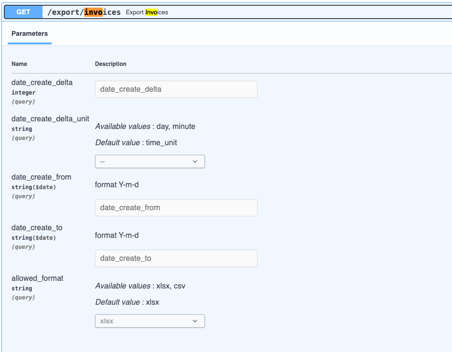This screenshot has width=452, height=352.
Task: Click the Description column header
Action: tap(111, 64)
